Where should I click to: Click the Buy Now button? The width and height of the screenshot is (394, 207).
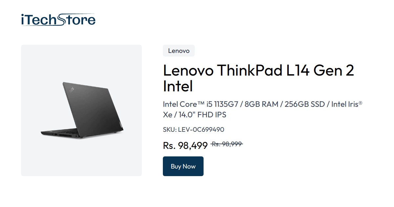(x=183, y=166)
